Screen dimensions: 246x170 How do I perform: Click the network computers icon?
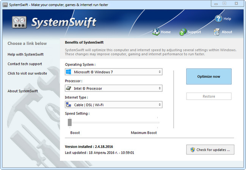click(69, 105)
